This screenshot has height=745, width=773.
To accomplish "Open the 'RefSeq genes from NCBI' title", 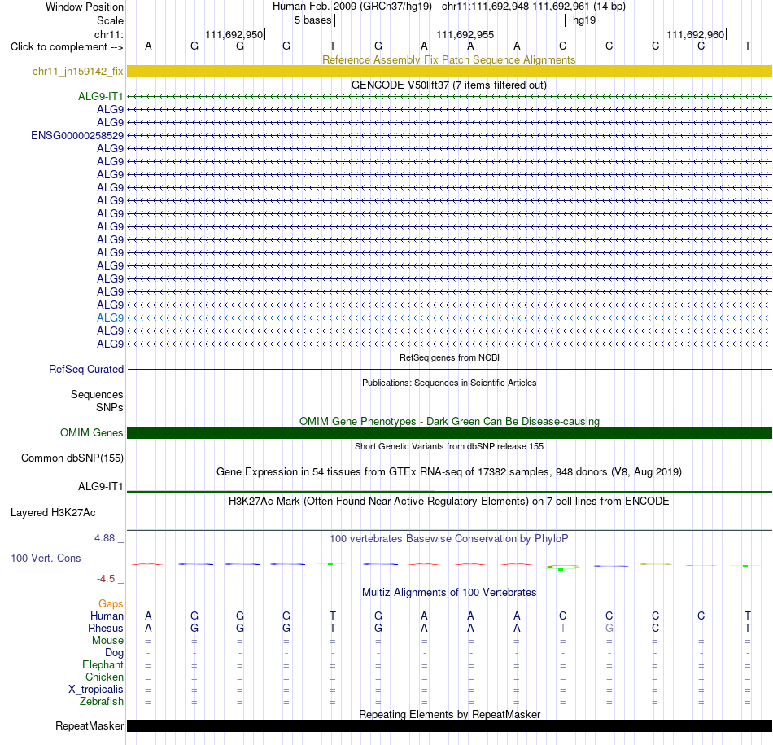I will 449,357.
